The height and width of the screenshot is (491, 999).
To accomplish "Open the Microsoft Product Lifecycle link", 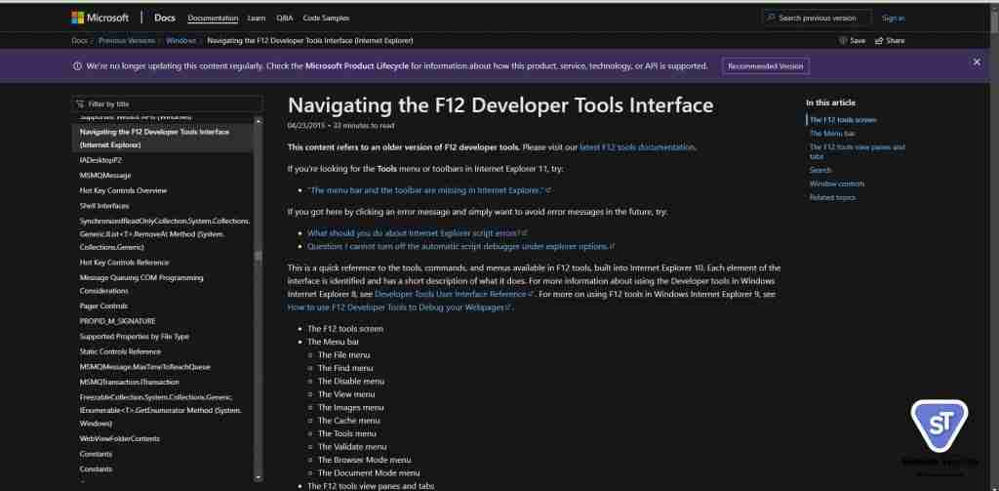I will (x=357, y=65).
